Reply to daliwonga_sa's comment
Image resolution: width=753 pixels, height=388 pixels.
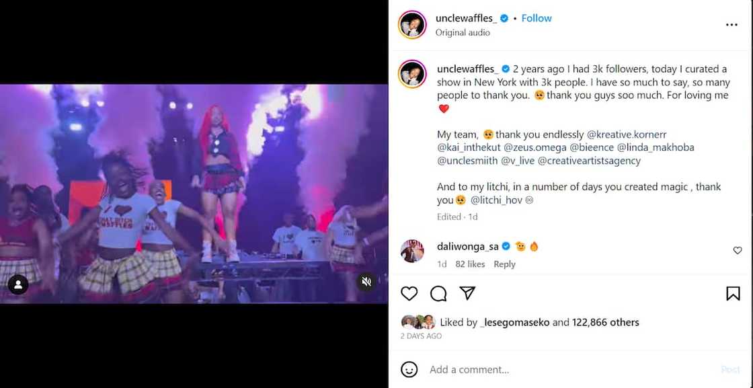(504, 264)
